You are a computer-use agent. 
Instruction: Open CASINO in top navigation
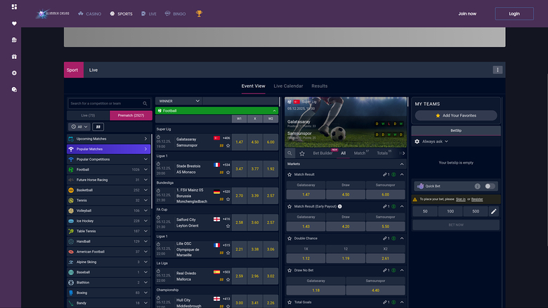point(90,14)
